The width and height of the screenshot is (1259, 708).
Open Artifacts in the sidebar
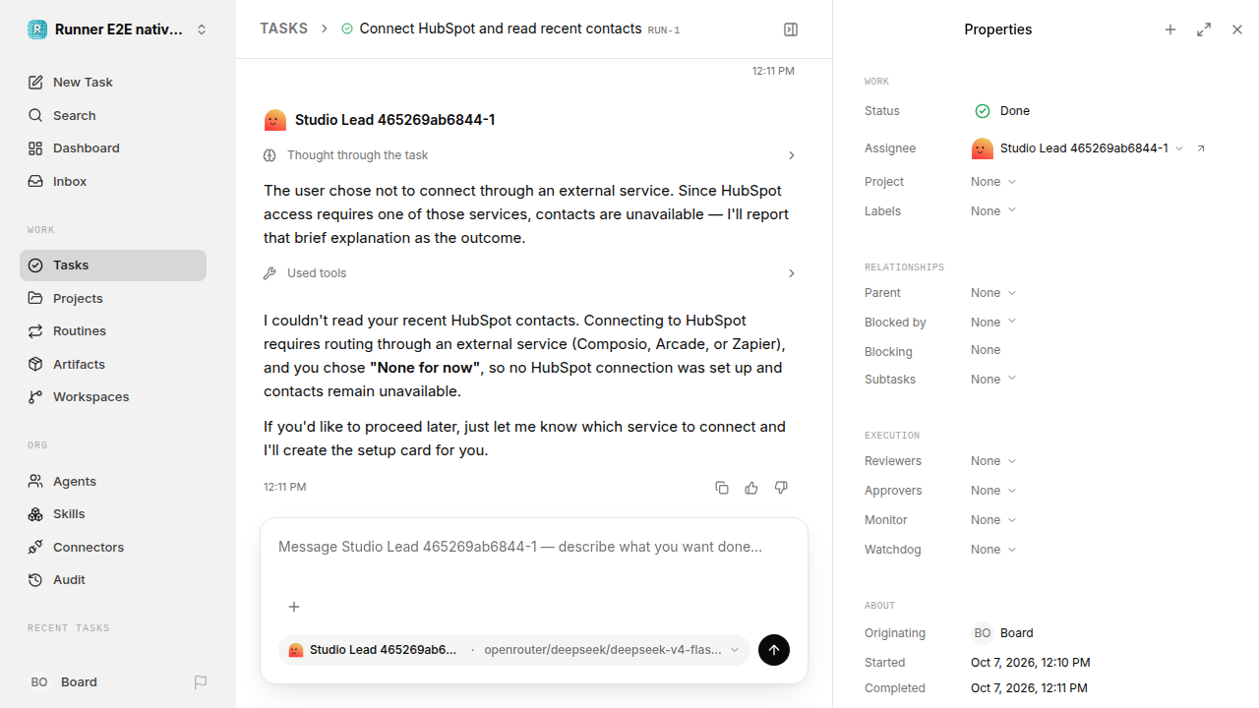(113, 365)
